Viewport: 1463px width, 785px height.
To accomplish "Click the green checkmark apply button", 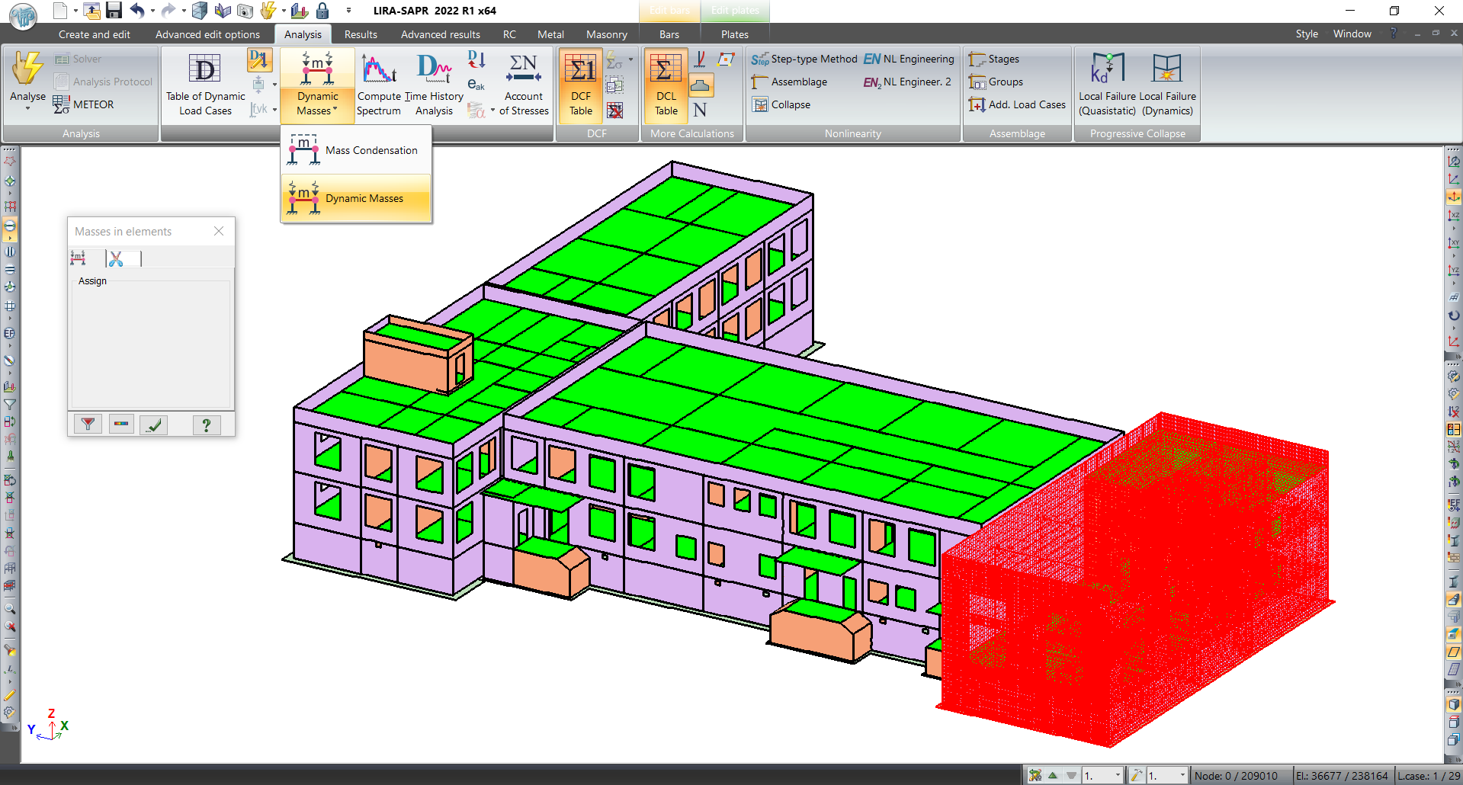I will click(154, 425).
